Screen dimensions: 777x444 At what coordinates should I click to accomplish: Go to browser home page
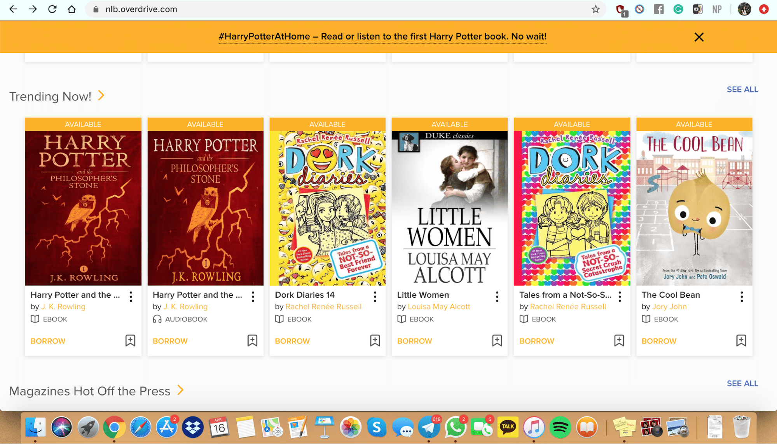(72, 9)
